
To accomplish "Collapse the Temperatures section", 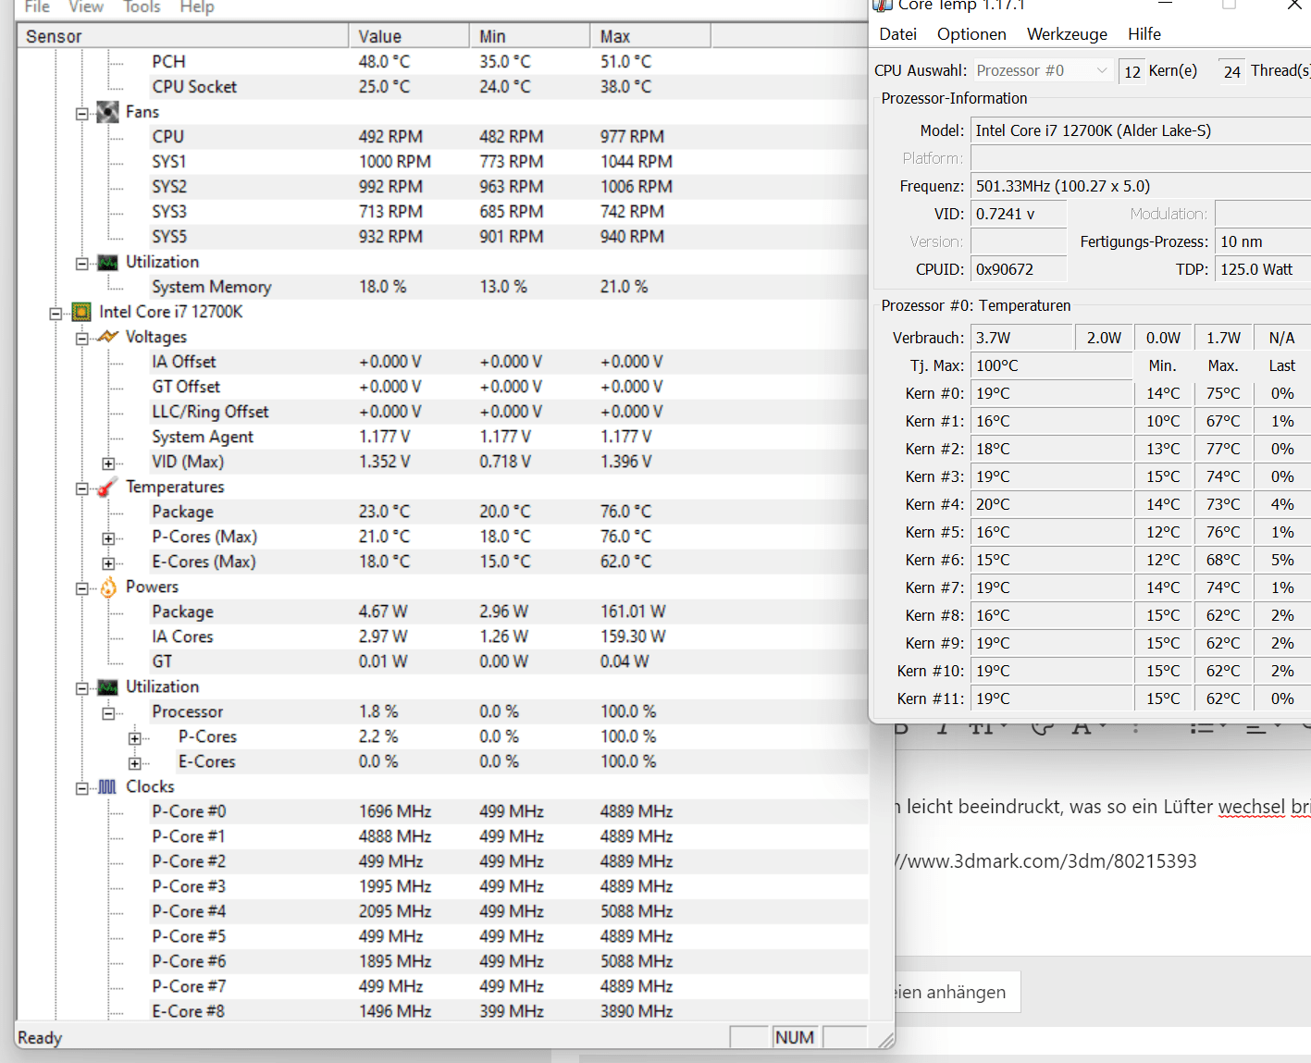I will coord(82,488).
